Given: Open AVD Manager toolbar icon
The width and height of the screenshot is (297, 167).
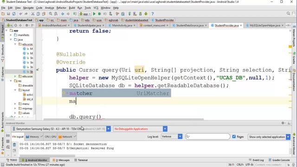Looking at the screenshot, I should pyautogui.click(x=135, y=14).
